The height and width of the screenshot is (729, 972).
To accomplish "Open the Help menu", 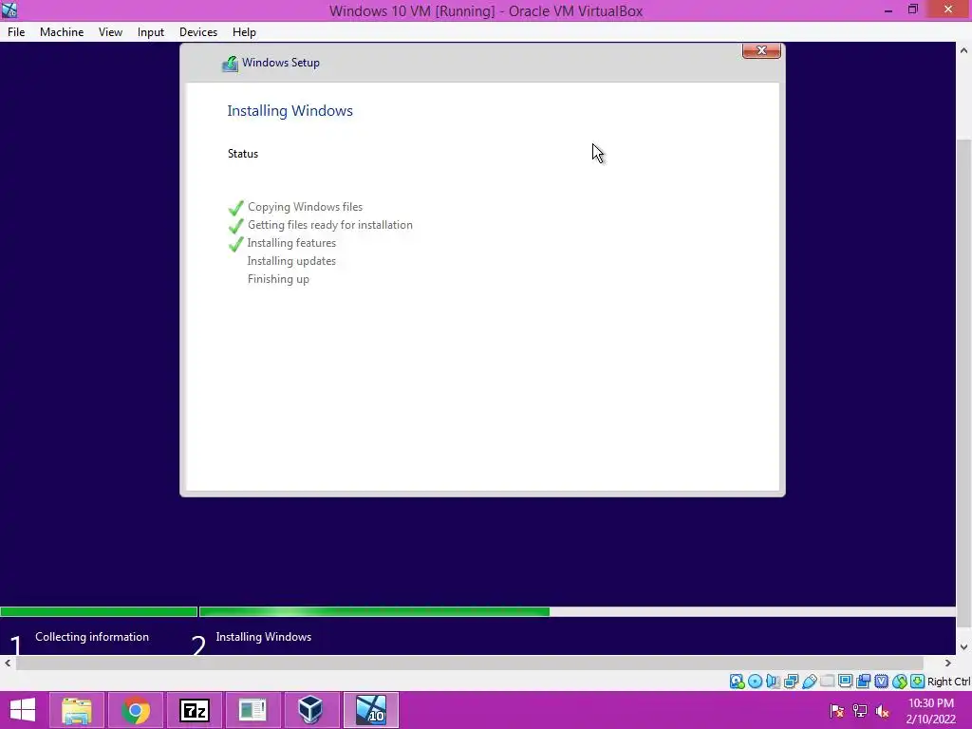I will tap(244, 32).
